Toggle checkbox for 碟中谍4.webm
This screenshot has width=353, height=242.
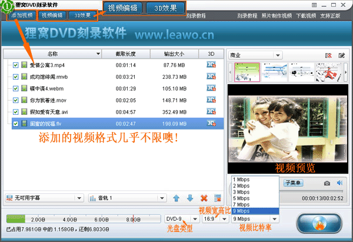[x=15, y=88]
